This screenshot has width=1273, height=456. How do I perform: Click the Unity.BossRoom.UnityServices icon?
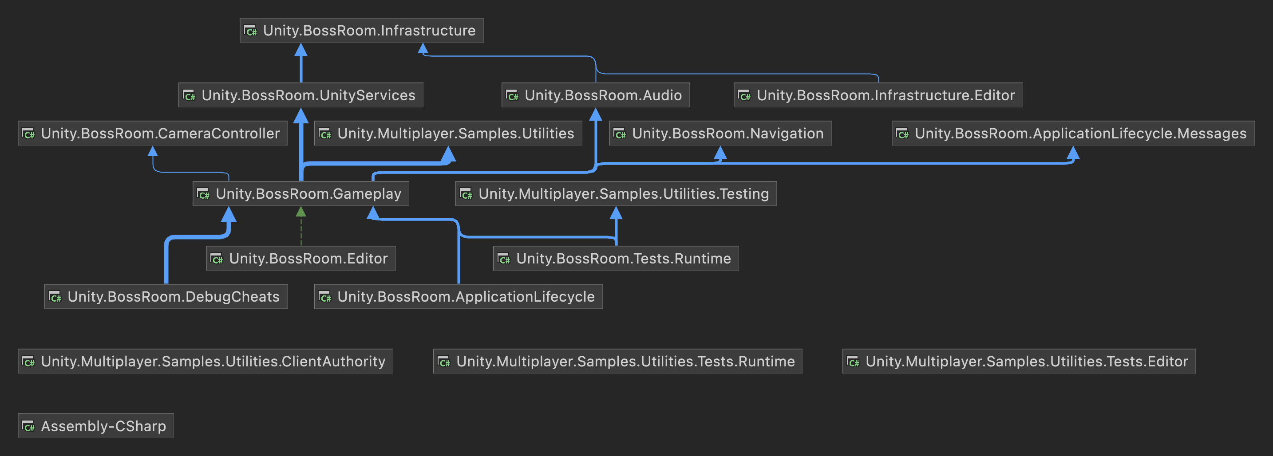click(x=189, y=96)
